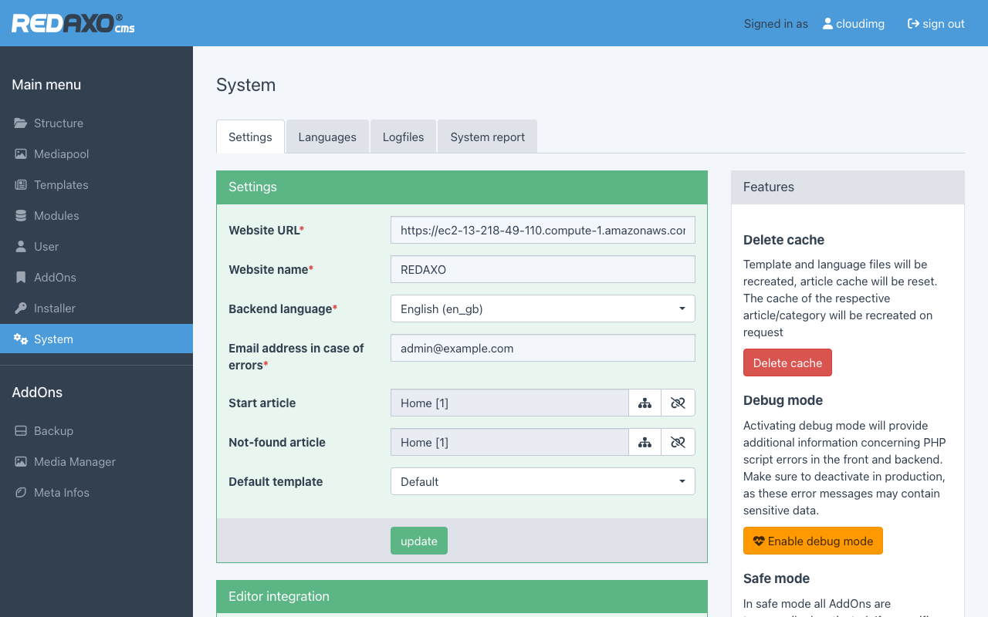Click the Backup drive icon

tap(21, 431)
